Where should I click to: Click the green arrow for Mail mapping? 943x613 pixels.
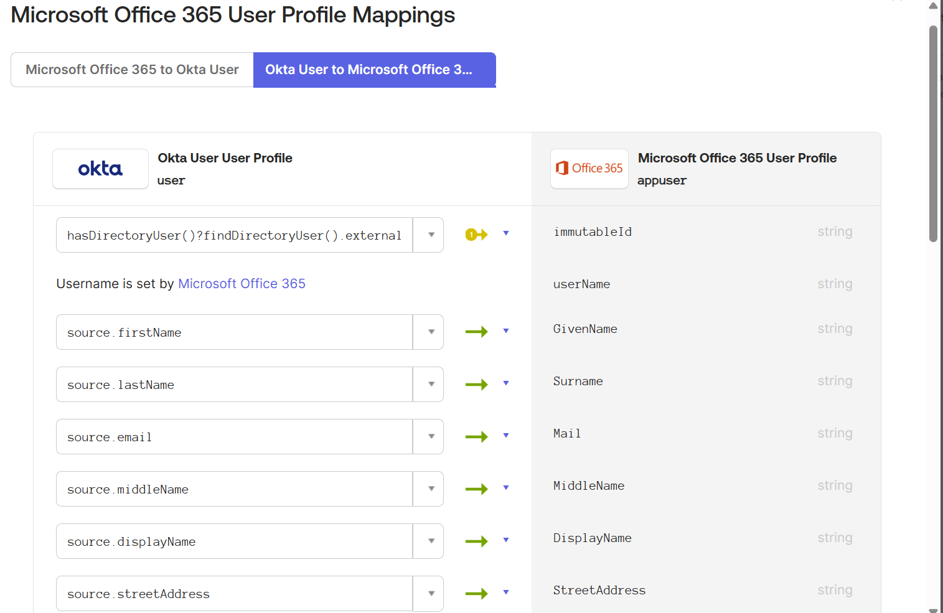[x=477, y=436]
